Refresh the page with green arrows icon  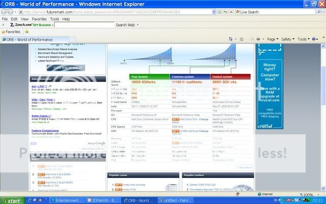tap(225, 12)
